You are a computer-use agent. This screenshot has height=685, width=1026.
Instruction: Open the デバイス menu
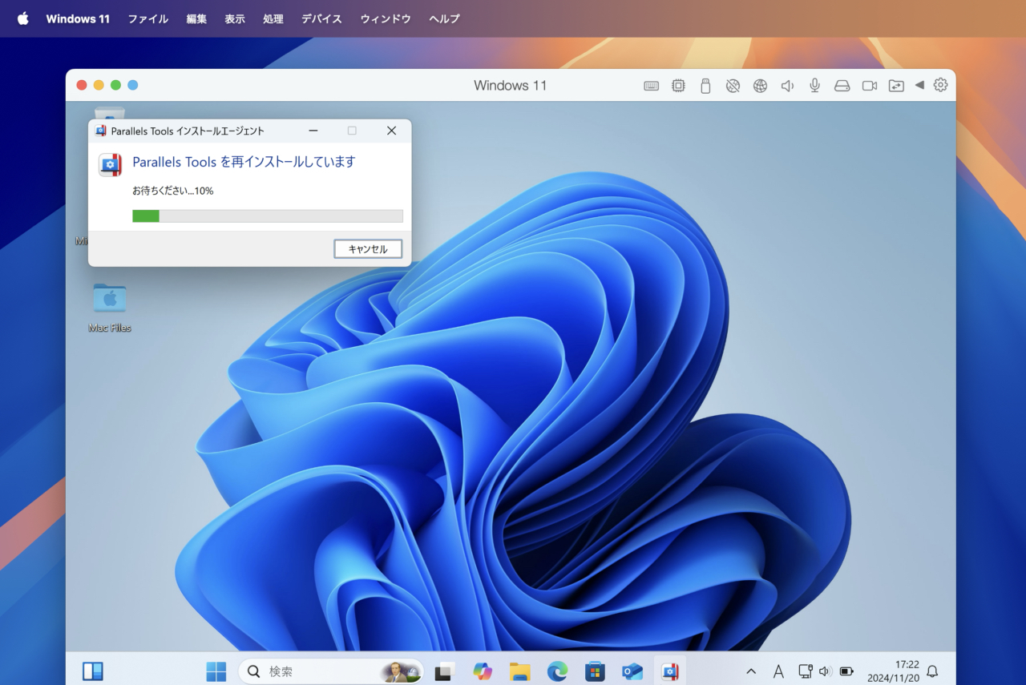tap(321, 18)
